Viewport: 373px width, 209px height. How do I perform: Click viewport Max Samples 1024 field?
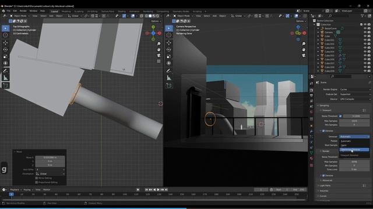(x=354, y=121)
